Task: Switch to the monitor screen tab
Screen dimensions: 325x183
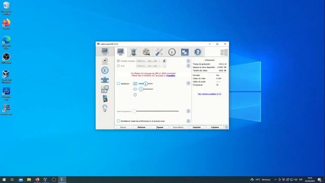Action: (x=121, y=52)
